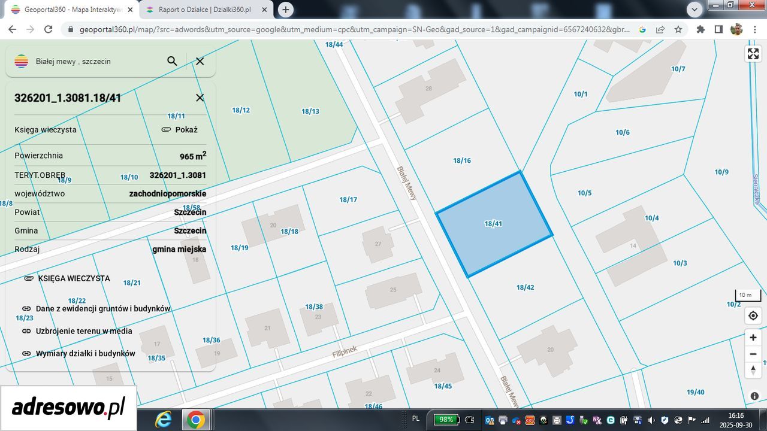Switch to Geoportal360 - Mapa Interaktywna tab
767x431 pixels.
point(71,10)
